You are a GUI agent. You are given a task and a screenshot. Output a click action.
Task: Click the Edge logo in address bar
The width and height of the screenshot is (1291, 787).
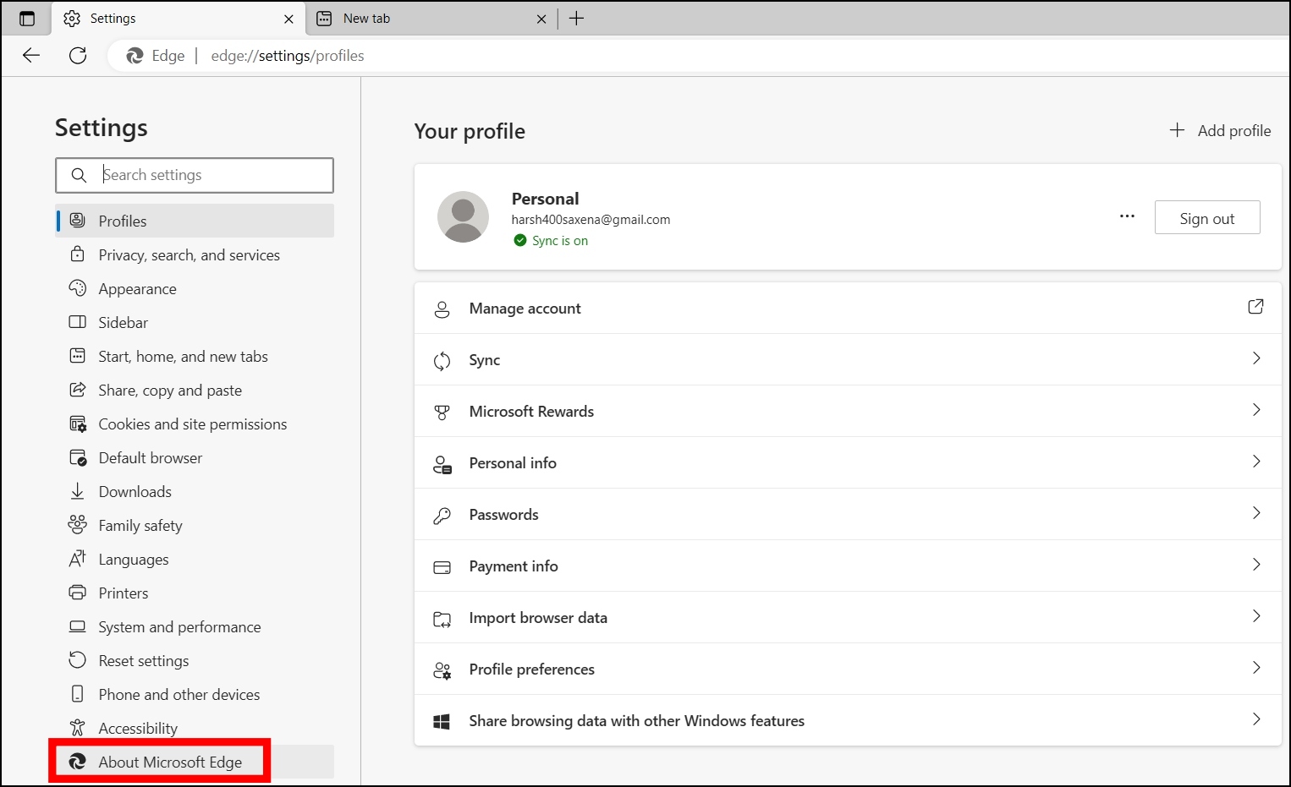pyautogui.click(x=135, y=56)
